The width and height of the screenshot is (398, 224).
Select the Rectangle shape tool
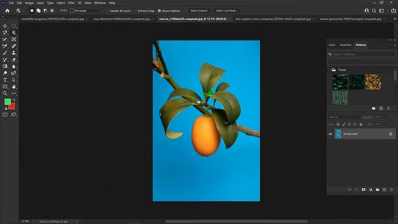click(x=5, y=86)
